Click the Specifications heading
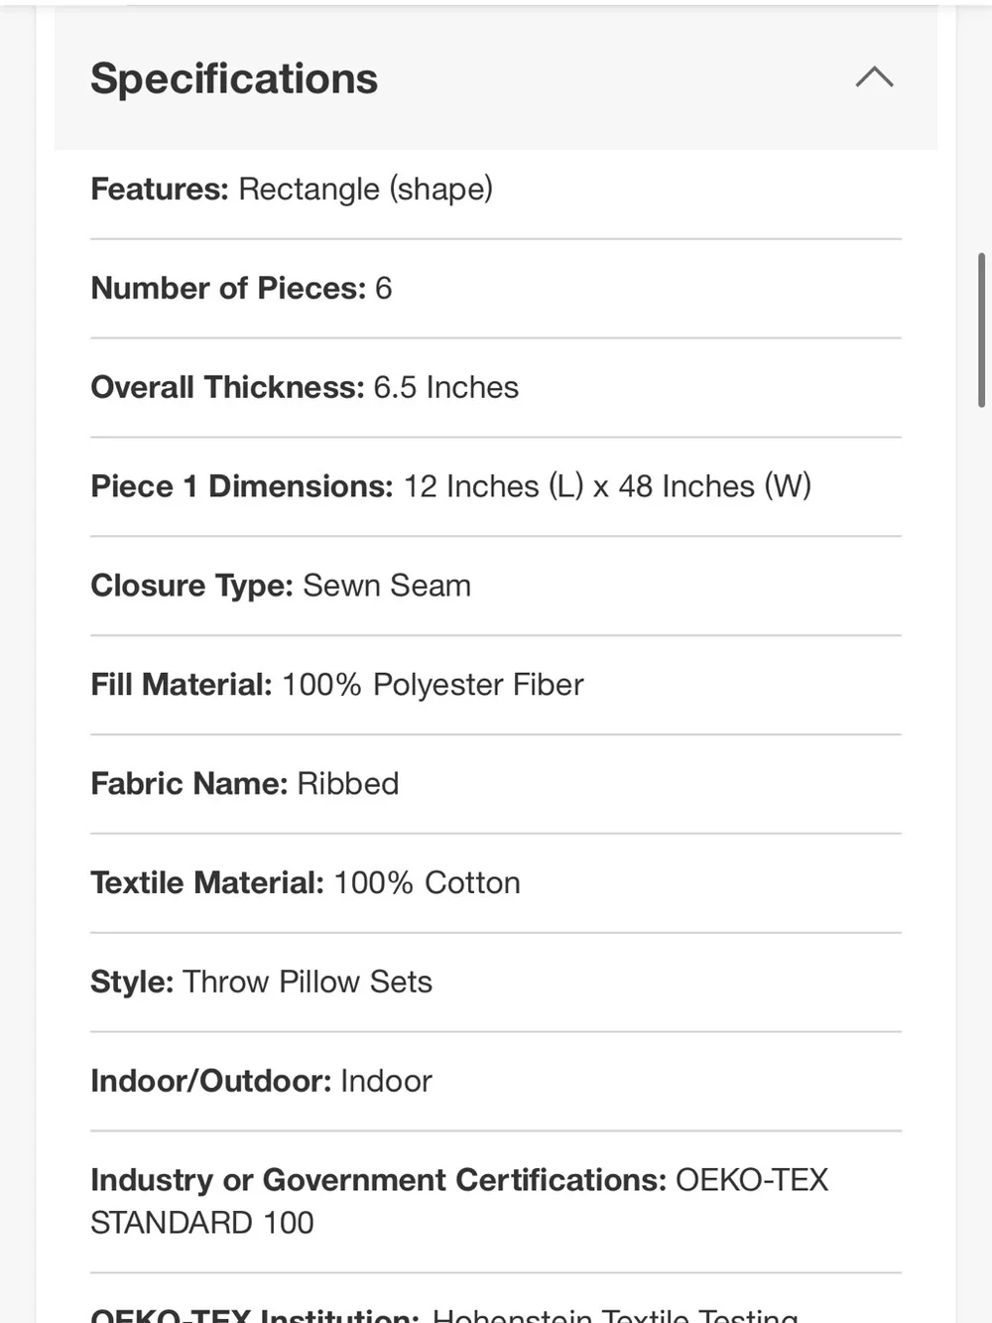 point(234,78)
